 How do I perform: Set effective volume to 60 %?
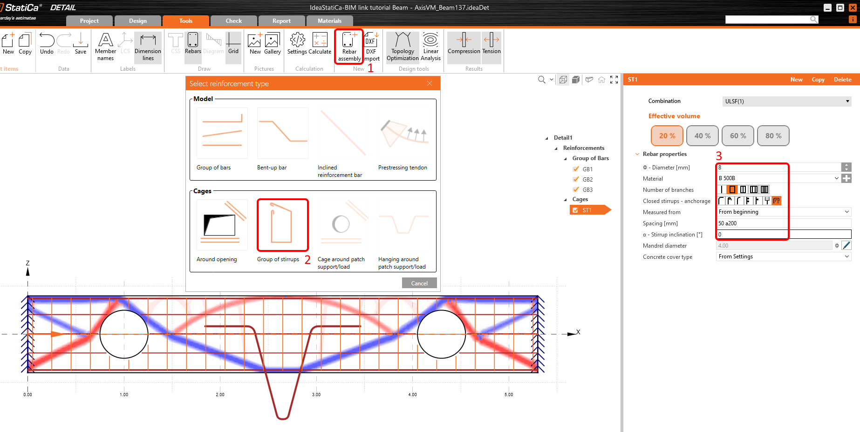point(737,136)
